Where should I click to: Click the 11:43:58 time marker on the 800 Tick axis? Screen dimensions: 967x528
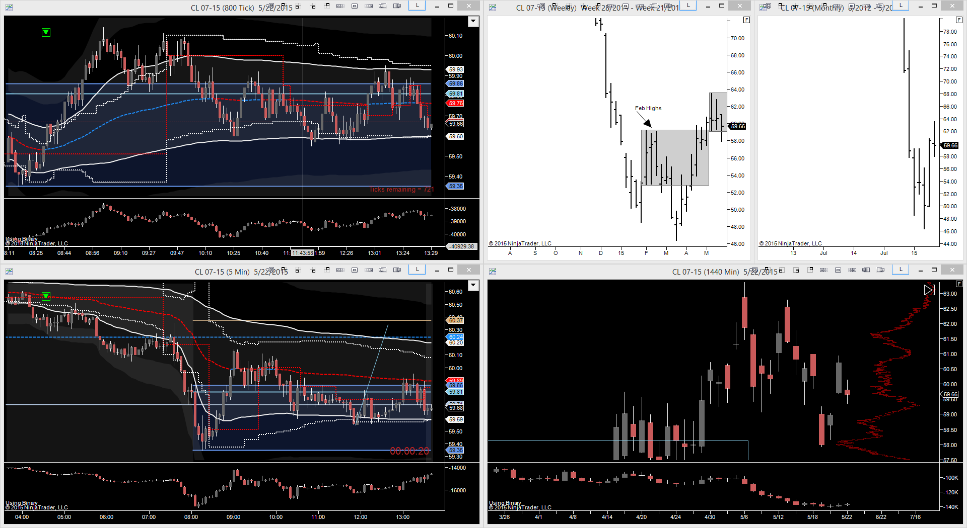(303, 253)
